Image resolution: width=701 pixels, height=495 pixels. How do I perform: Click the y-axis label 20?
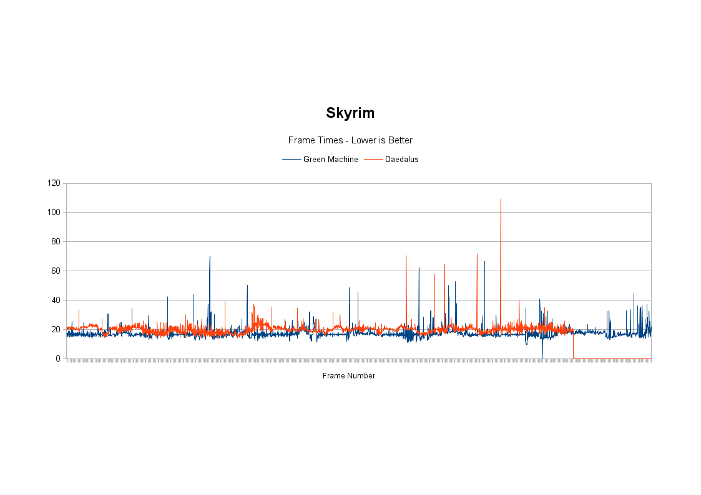point(56,329)
